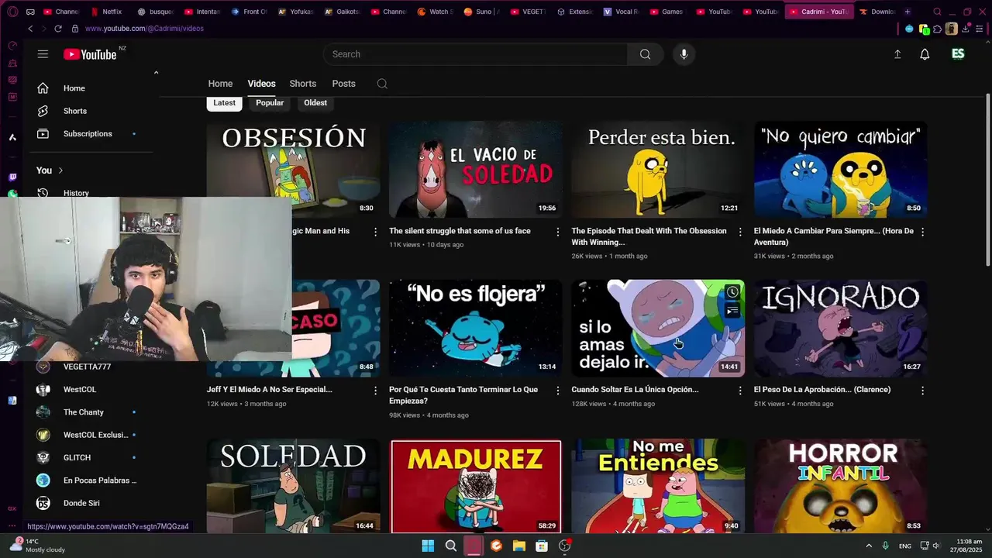This screenshot has height=558, width=992.
Task: Open options for 'Cuando Soltar' video
Action: coord(740,391)
